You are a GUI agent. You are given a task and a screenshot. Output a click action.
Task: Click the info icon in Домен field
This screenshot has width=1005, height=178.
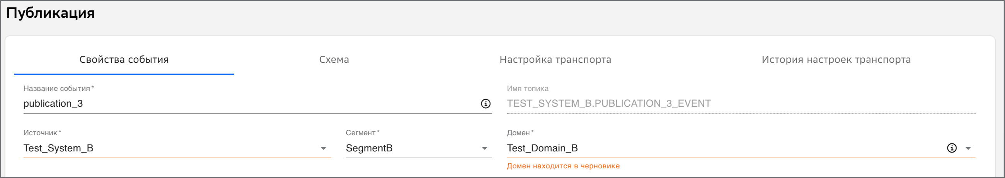coord(952,148)
